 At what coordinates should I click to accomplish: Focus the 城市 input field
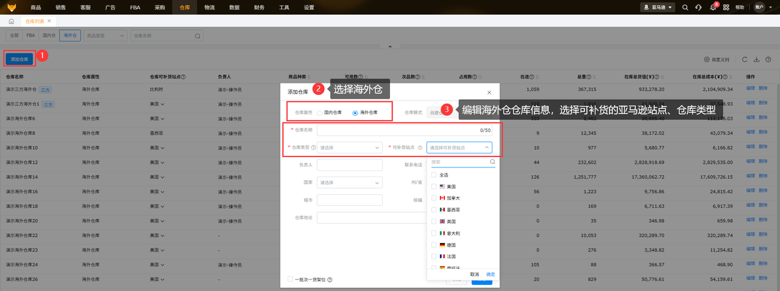350,200
